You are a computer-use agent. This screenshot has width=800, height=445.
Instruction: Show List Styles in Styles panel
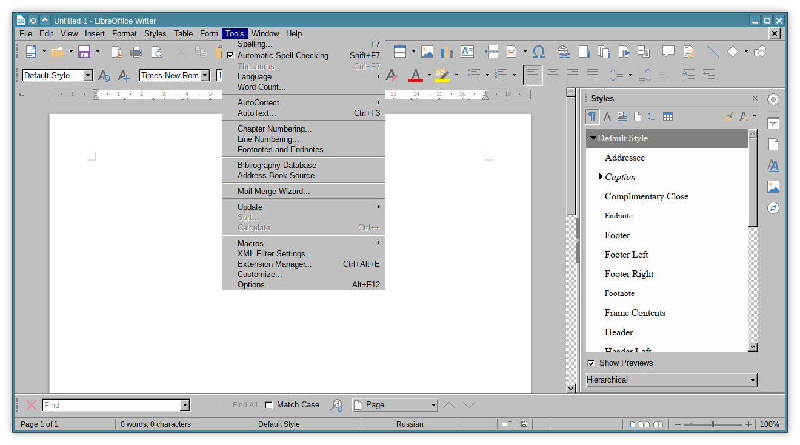[x=653, y=116]
